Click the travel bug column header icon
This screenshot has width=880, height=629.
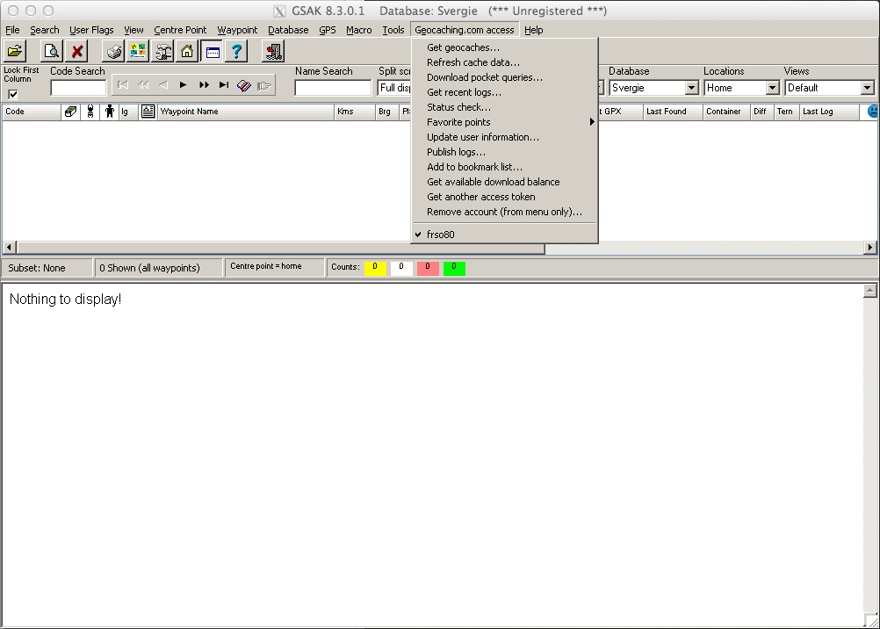tap(90, 112)
